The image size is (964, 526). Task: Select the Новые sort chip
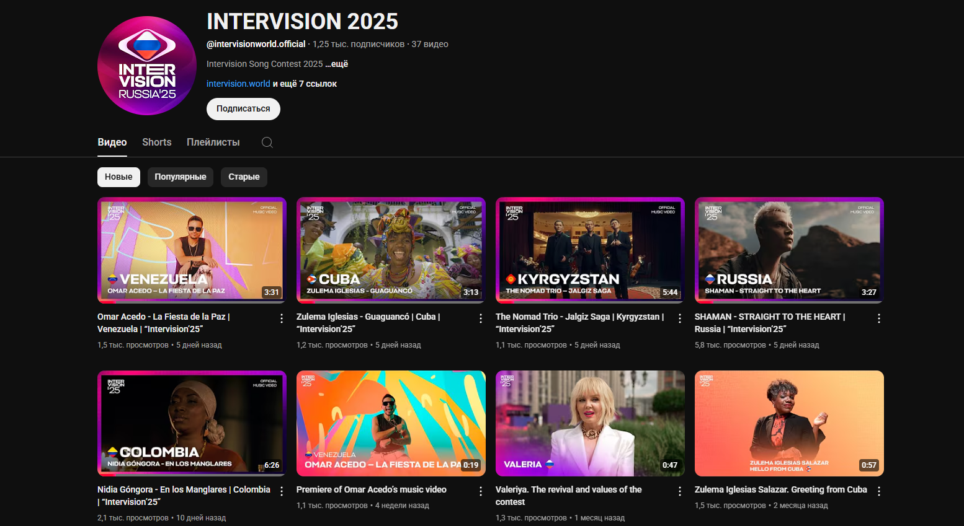pos(118,177)
